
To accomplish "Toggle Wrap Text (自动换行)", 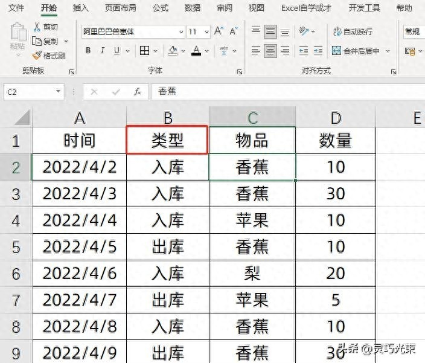I will click(353, 31).
